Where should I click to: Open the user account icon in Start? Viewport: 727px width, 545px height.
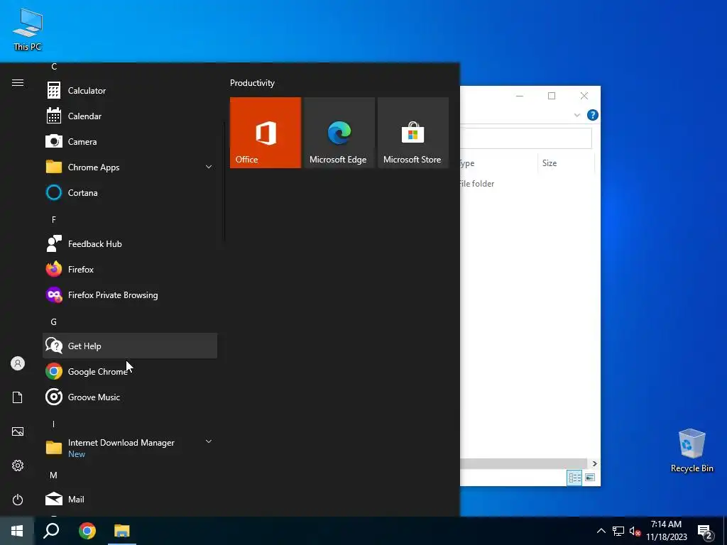[18, 363]
